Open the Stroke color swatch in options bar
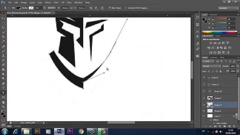 click(31, 8)
